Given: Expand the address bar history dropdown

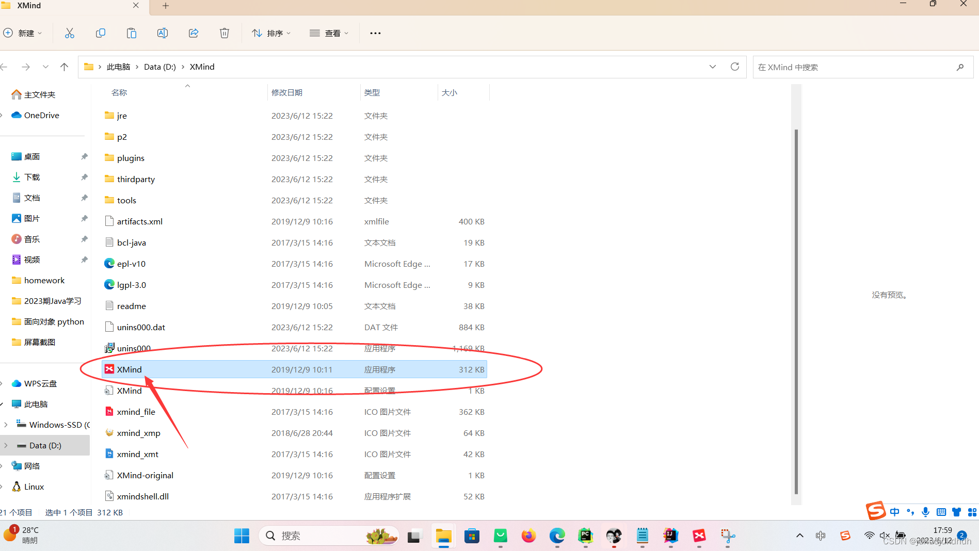Looking at the screenshot, I should (x=713, y=67).
